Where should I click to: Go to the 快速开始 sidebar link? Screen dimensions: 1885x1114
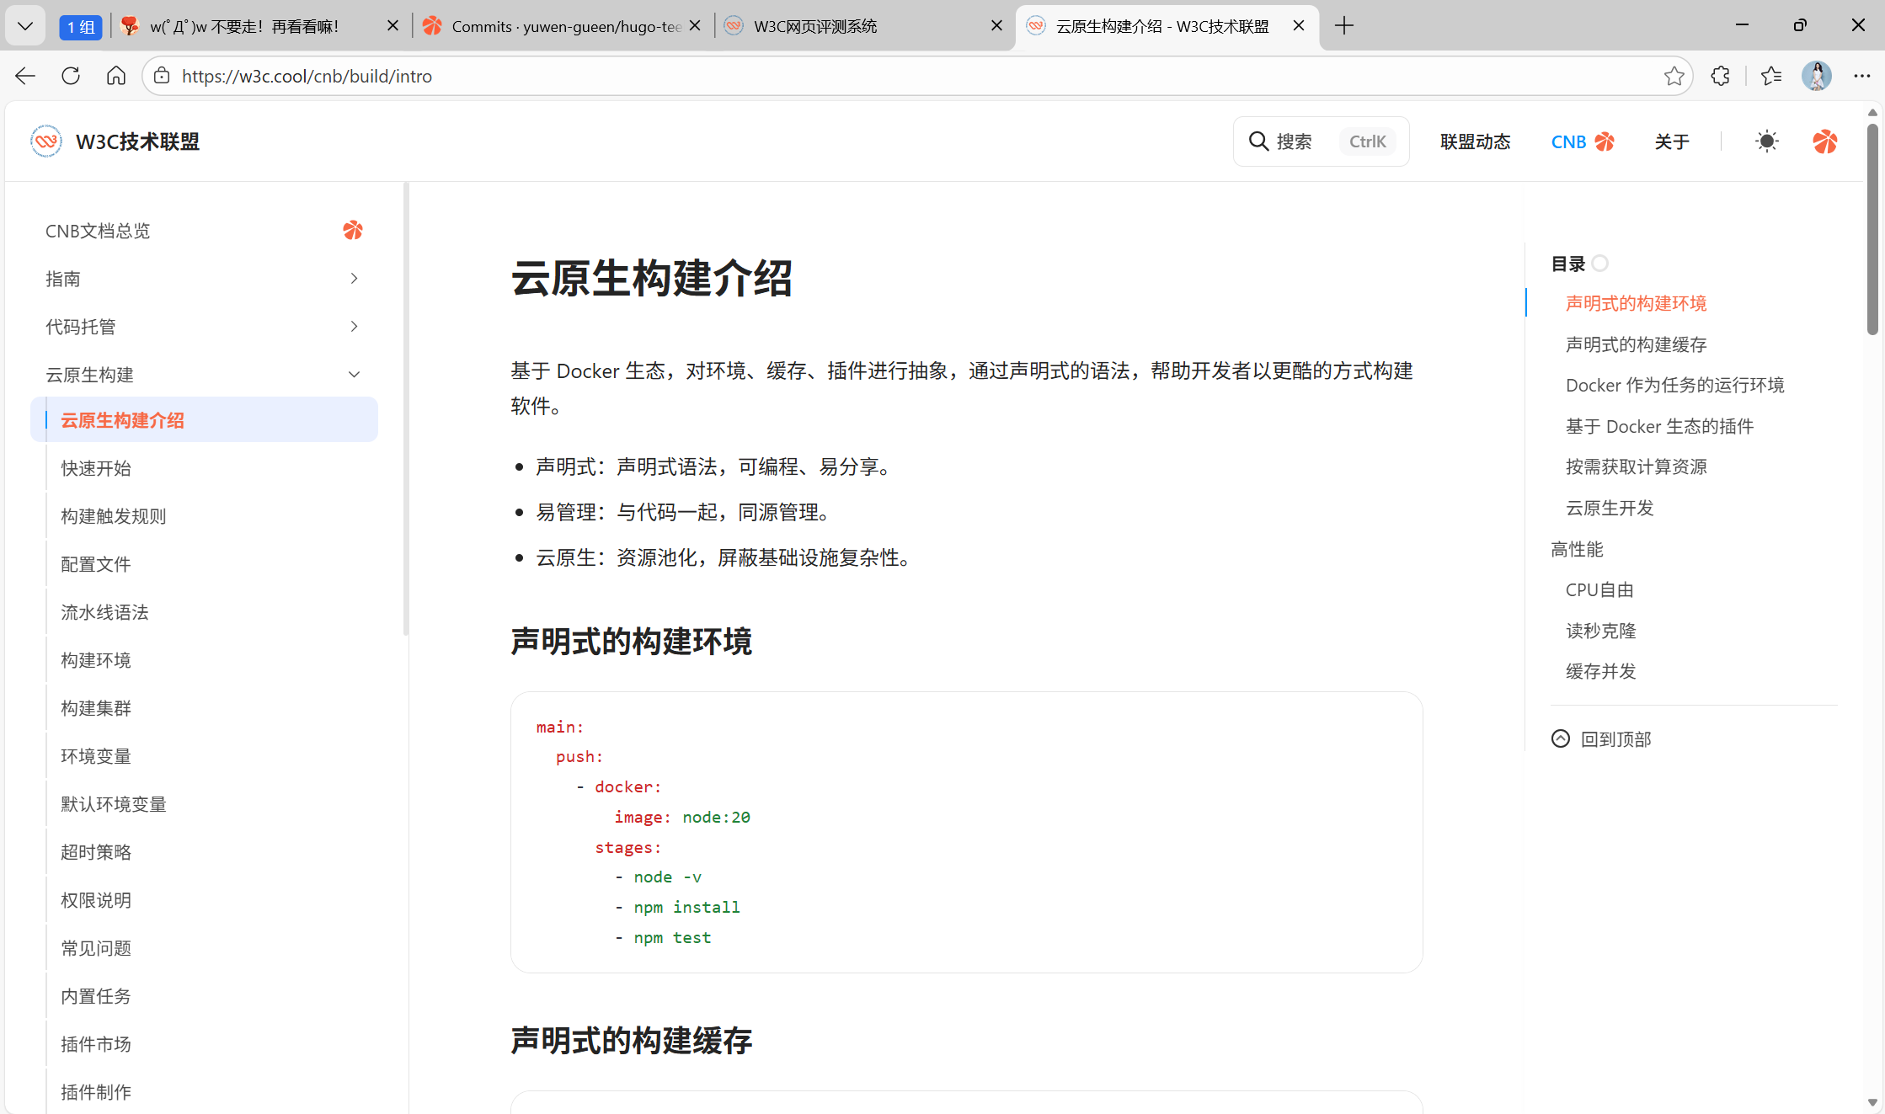click(96, 468)
